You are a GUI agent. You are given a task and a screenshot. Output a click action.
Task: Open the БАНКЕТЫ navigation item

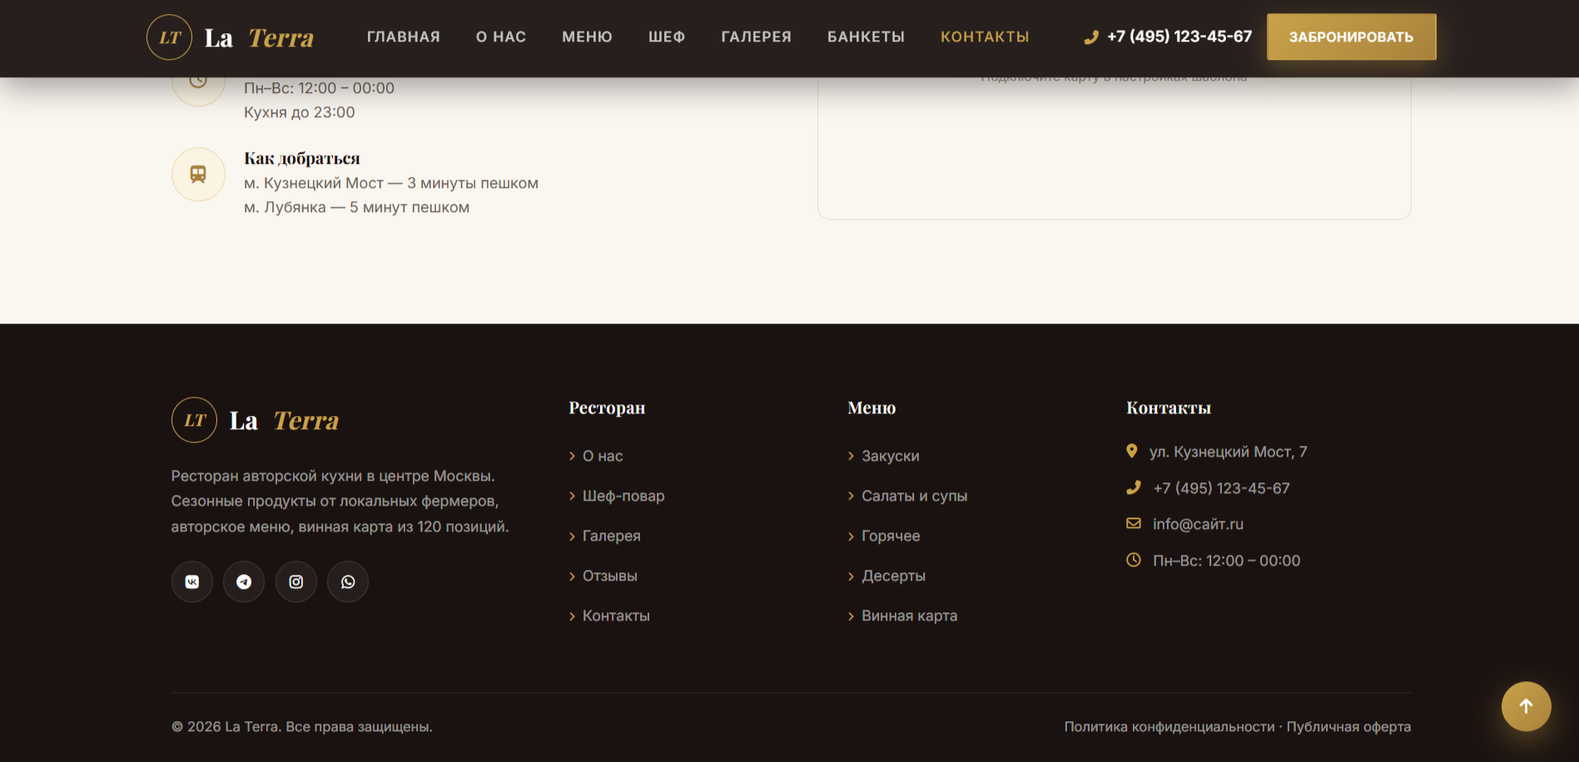point(866,37)
